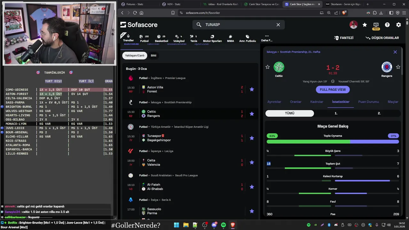Viewport: 409px width, 230px height.
Task: Open browser extensions puzzle icon
Action: click(x=374, y=13)
